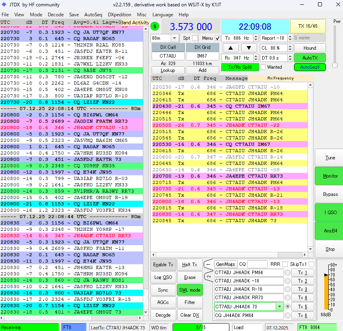This screenshot has width=343, height=331.
Task: Adjust the Pwr slider handle
Action: pyautogui.click(x=335, y=65)
